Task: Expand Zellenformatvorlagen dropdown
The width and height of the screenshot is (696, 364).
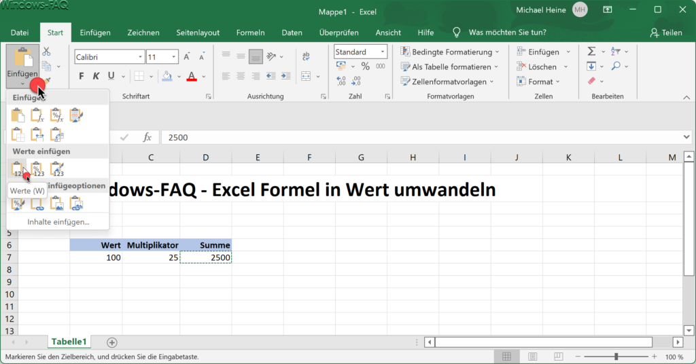Action: (492, 82)
